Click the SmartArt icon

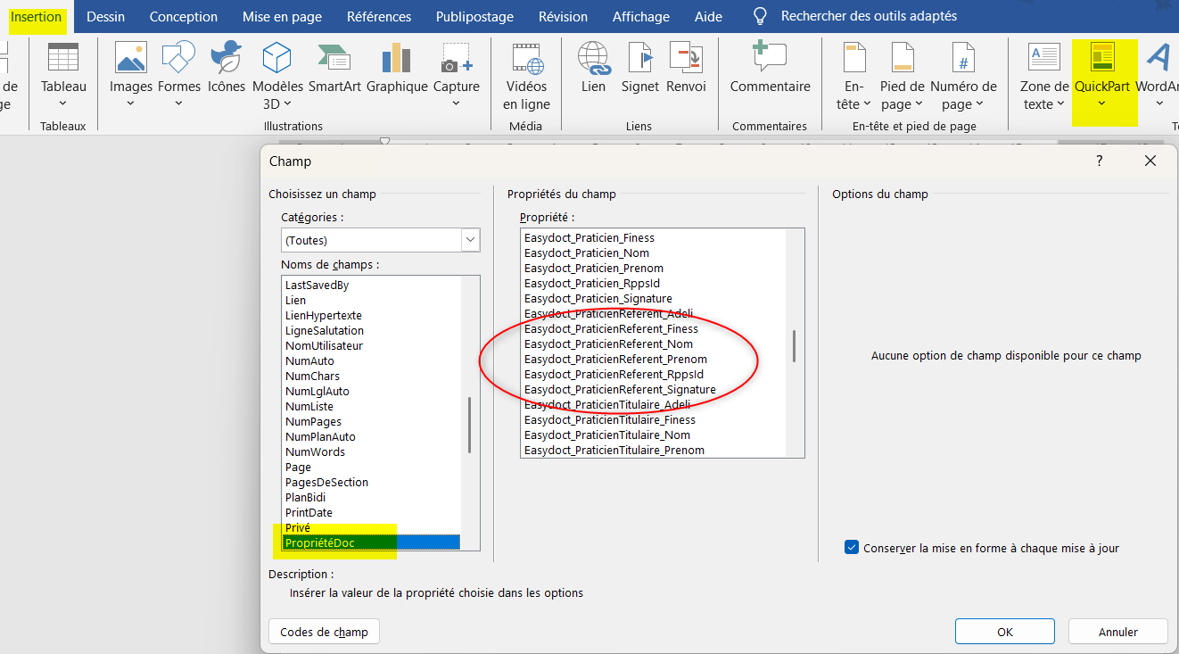pyautogui.click(x=334, y=59)
